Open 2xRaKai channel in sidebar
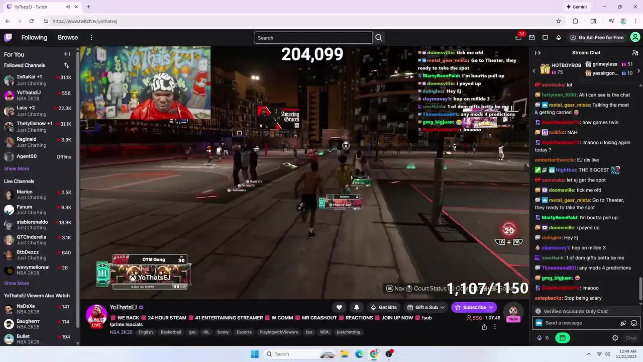This screenshot has width=643, height=362. pyautogui.click(x=38, y=80)
